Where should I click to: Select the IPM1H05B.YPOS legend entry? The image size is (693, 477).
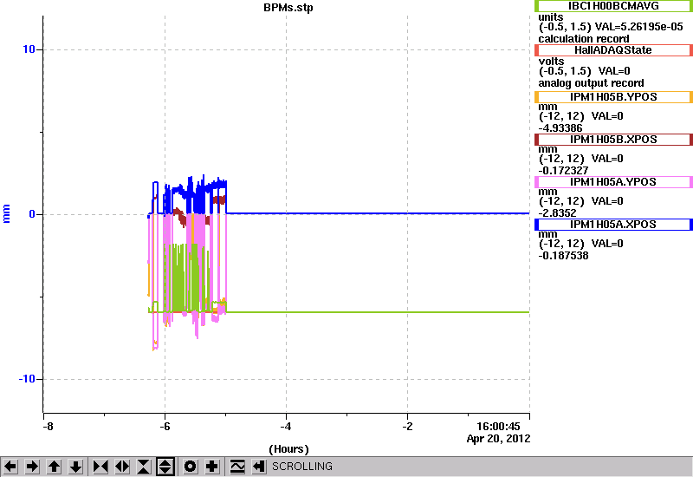(x=613, y=97)
